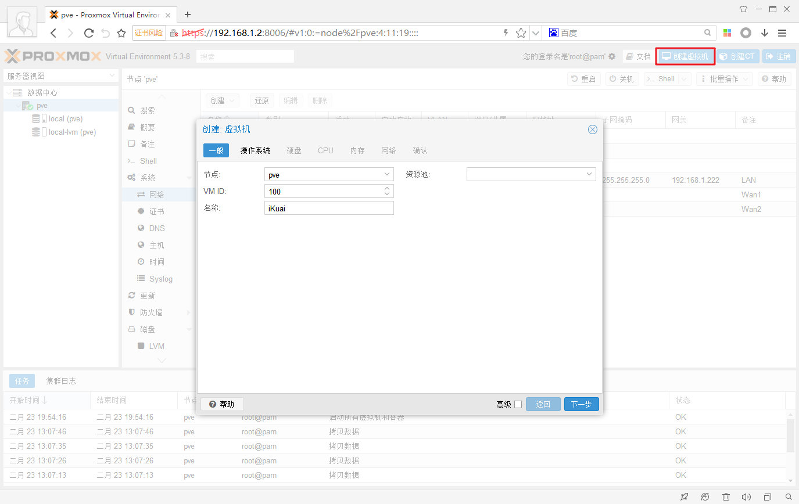Viewport: 799px width, 504px height.
Task: Click the 创建虚拟机 create VM button
Action: 685,56
